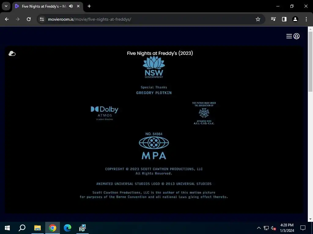Open the site user account icon
The image size is (313, 234).
coord(296,36)
